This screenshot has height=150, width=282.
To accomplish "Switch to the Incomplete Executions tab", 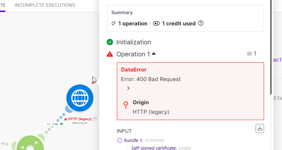I will point(45,5).
